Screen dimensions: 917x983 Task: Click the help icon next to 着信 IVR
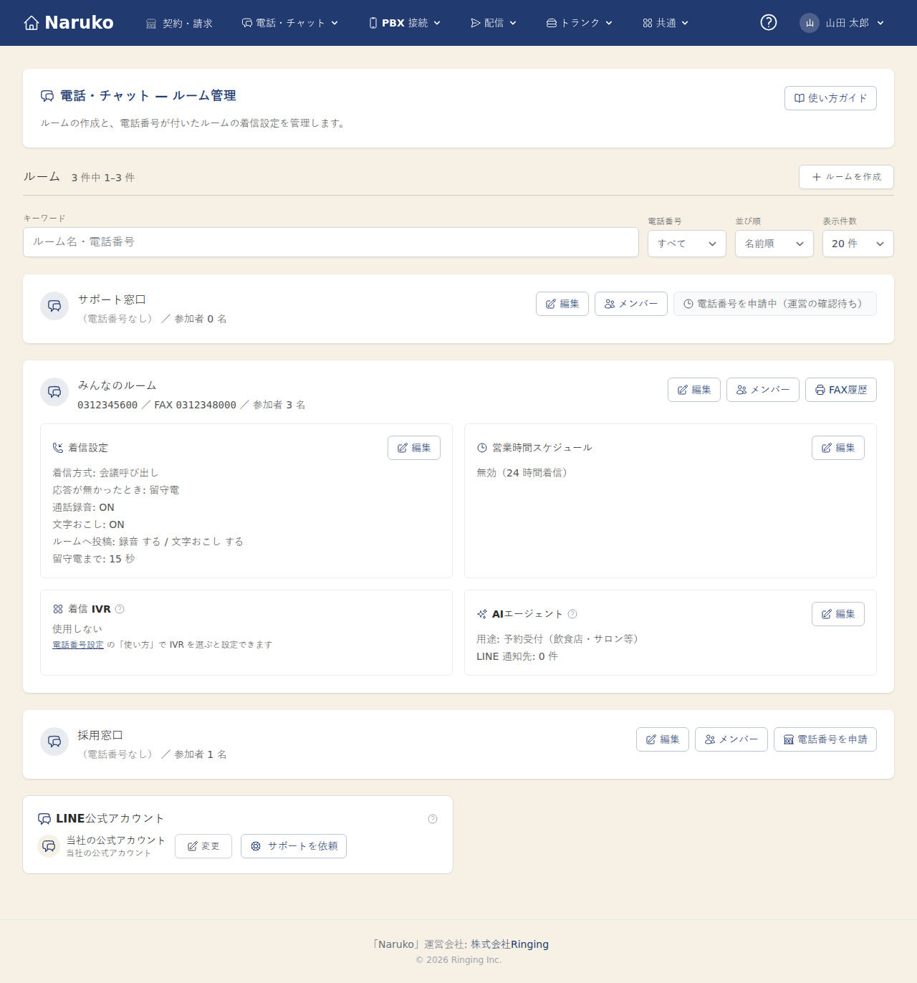click(x=120, y=609)
